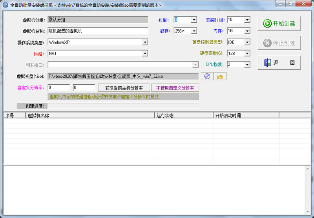Click the 虚拟机名称 column header in list
The height and width of the screenshot is (218, 314).
point(90,115)
